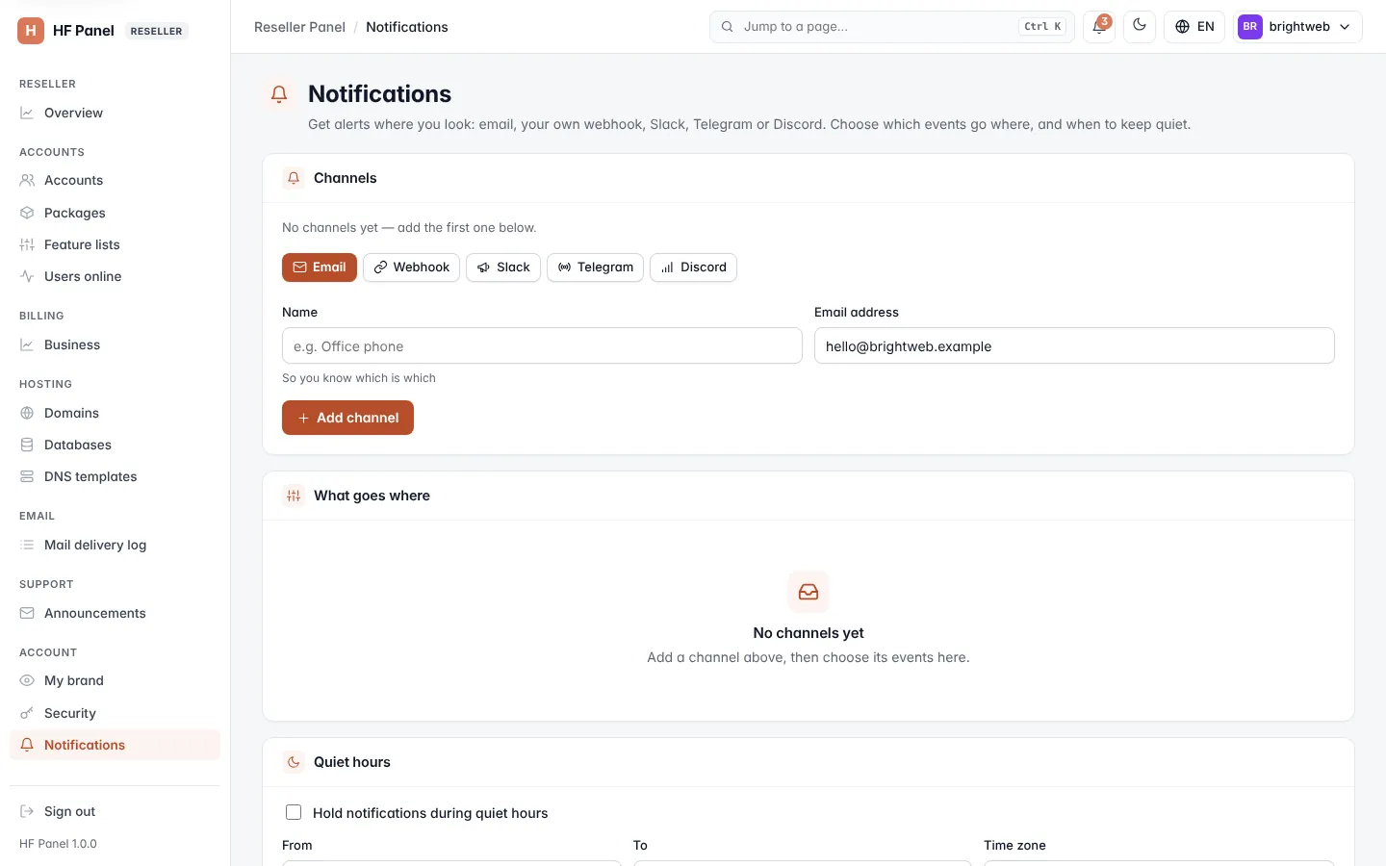Image resolution: width=1386 pixels, height=866 pixels.
Task: Click the My brand eye icon
Action: click(27, 680)
